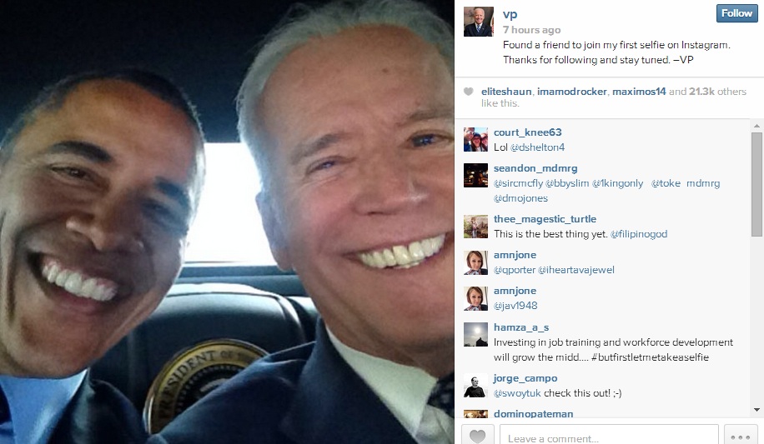Click the comments scrollbar thumb

756,184
